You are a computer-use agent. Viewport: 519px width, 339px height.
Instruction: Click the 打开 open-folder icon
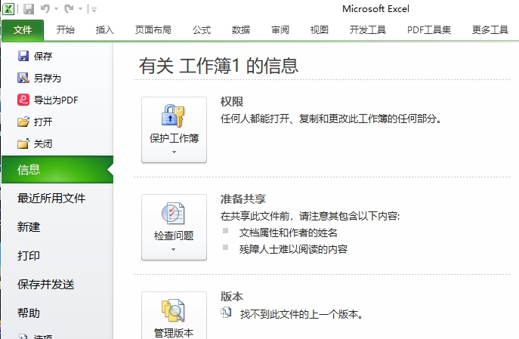(23, 122)
